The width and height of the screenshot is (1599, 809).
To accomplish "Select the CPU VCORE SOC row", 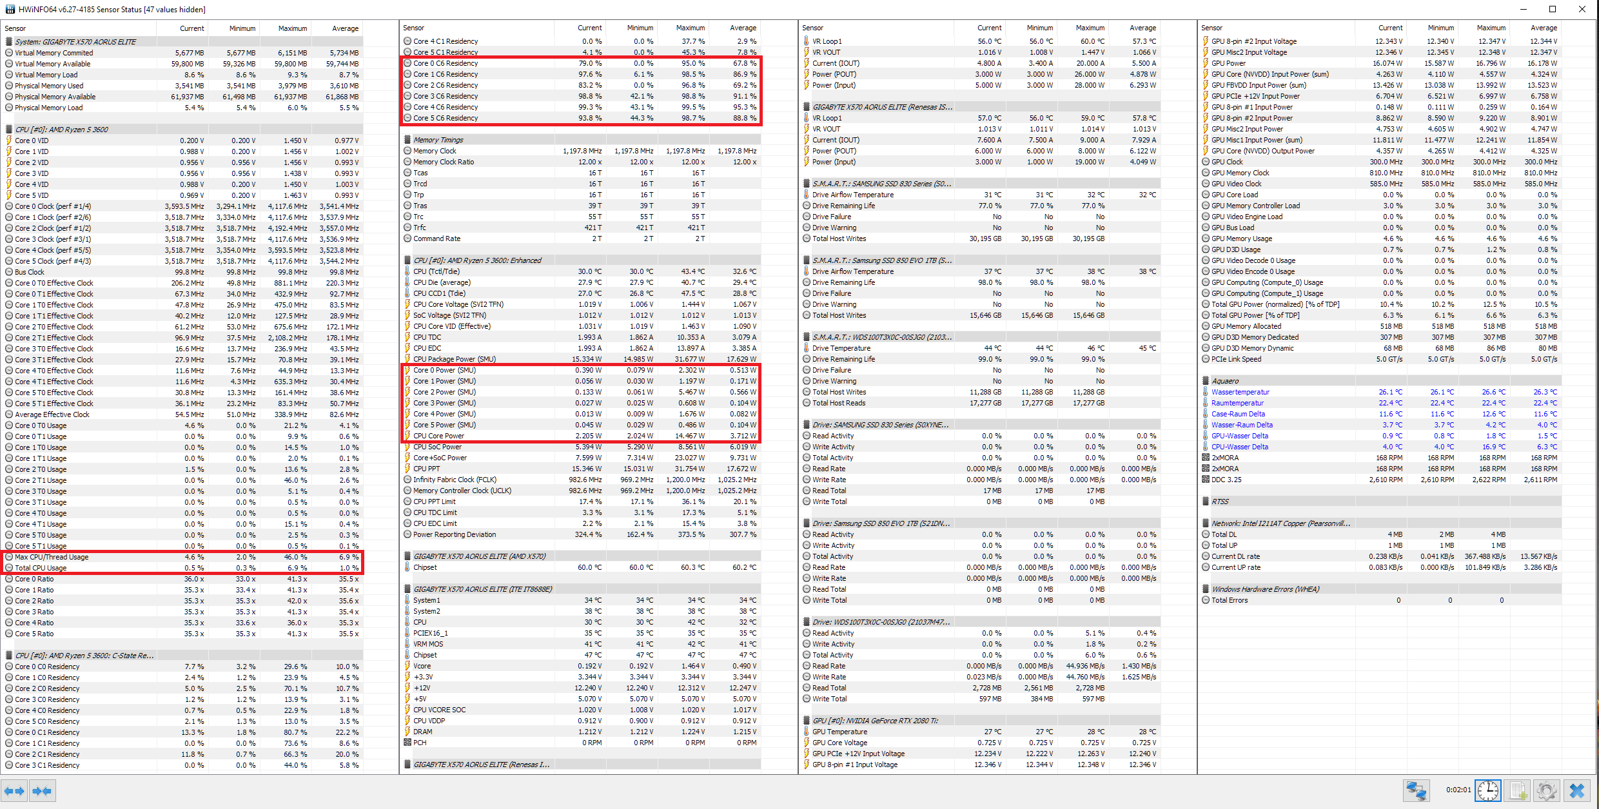I will pos(582,710).
